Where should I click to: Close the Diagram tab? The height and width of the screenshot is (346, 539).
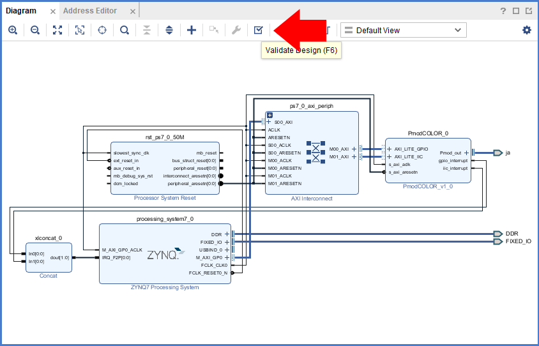(x=53, y=11)
